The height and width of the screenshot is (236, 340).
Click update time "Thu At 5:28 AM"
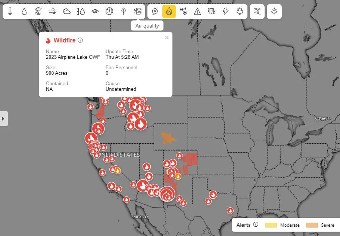click(x=122, y=57)
